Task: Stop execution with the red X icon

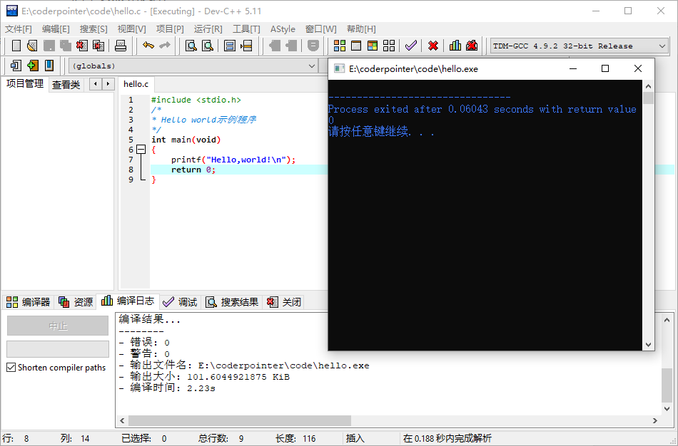Action: 432,46
